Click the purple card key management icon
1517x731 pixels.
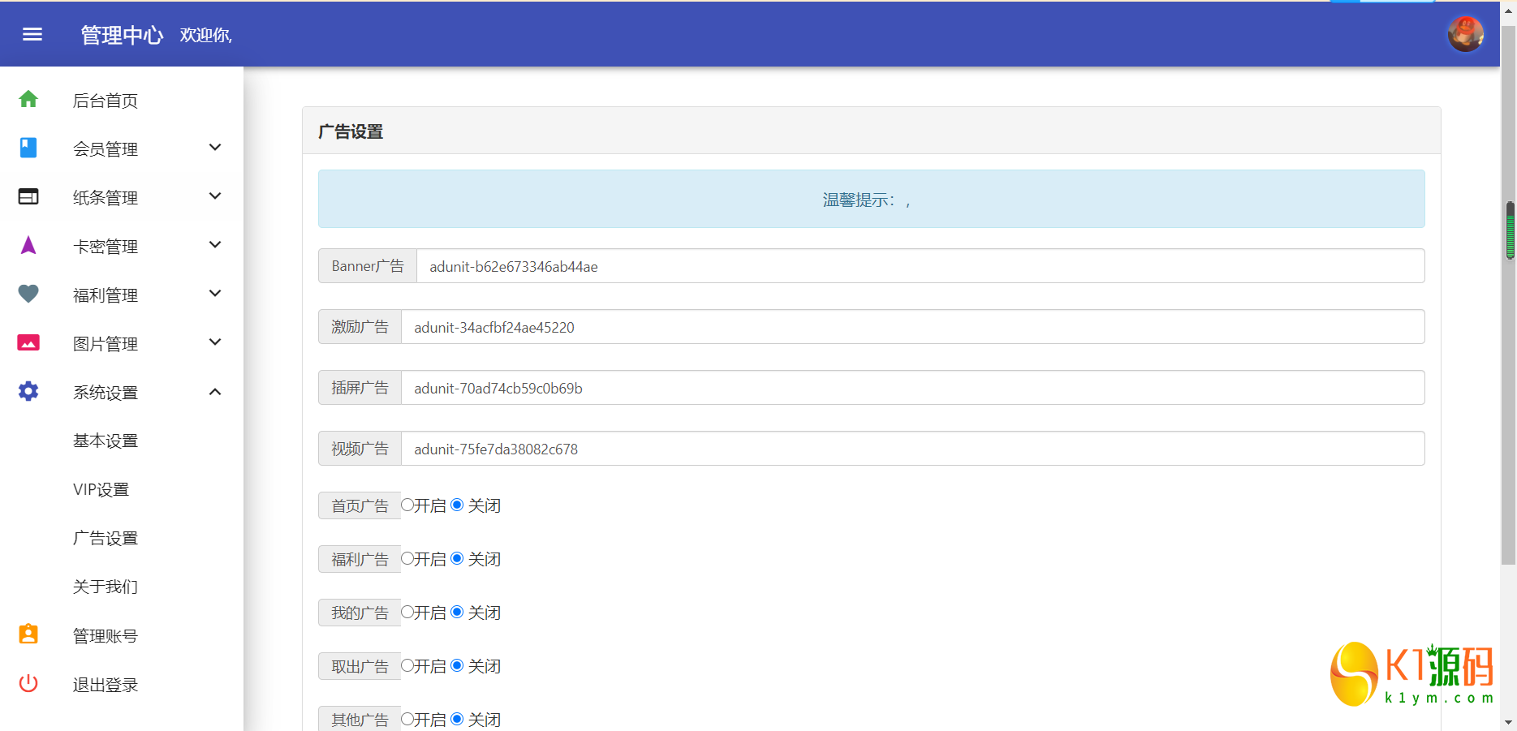pyautogui.click(x=28, y=245)
